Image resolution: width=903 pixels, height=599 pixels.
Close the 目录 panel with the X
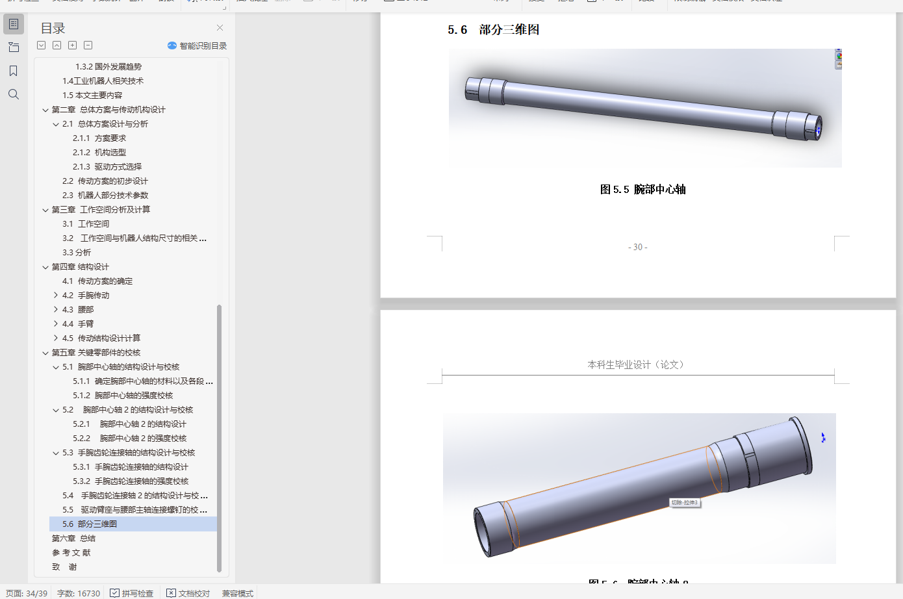[220, 28]
